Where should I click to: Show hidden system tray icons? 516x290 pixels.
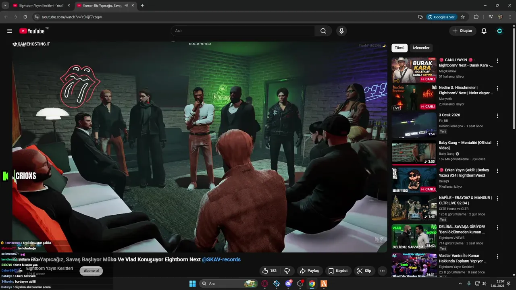pyautogui.click(x=460, y=284)
